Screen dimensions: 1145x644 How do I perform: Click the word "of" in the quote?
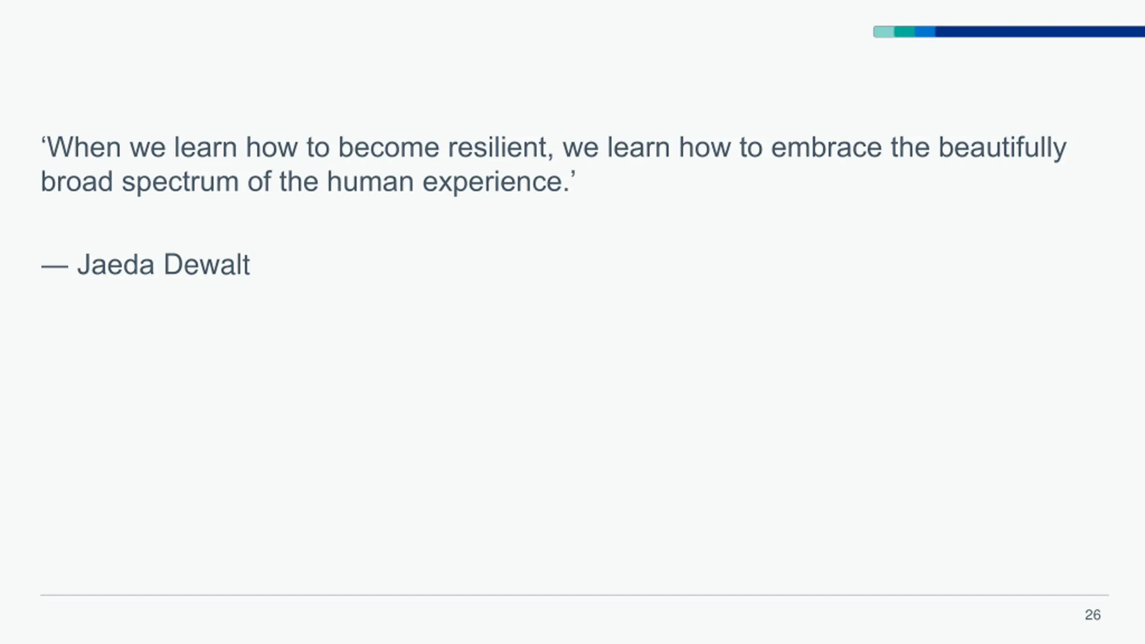(259, 182)
